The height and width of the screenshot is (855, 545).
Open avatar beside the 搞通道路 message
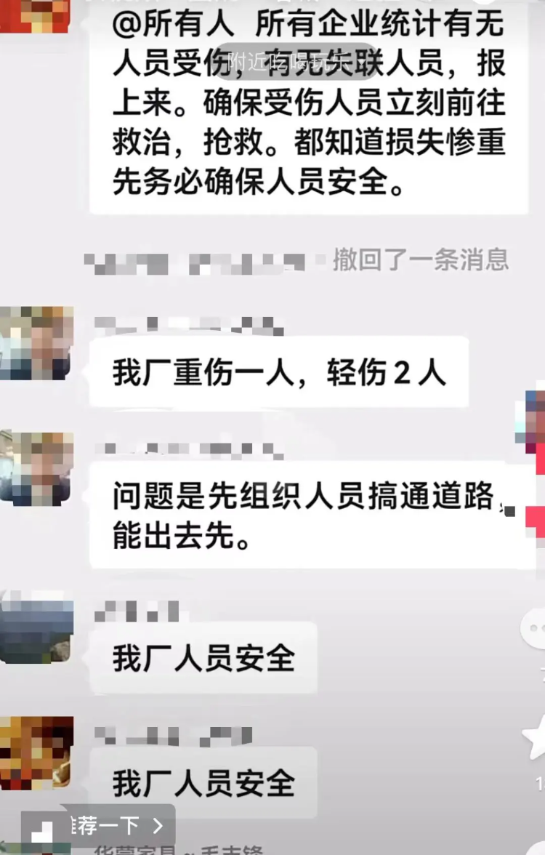point(36,468)
